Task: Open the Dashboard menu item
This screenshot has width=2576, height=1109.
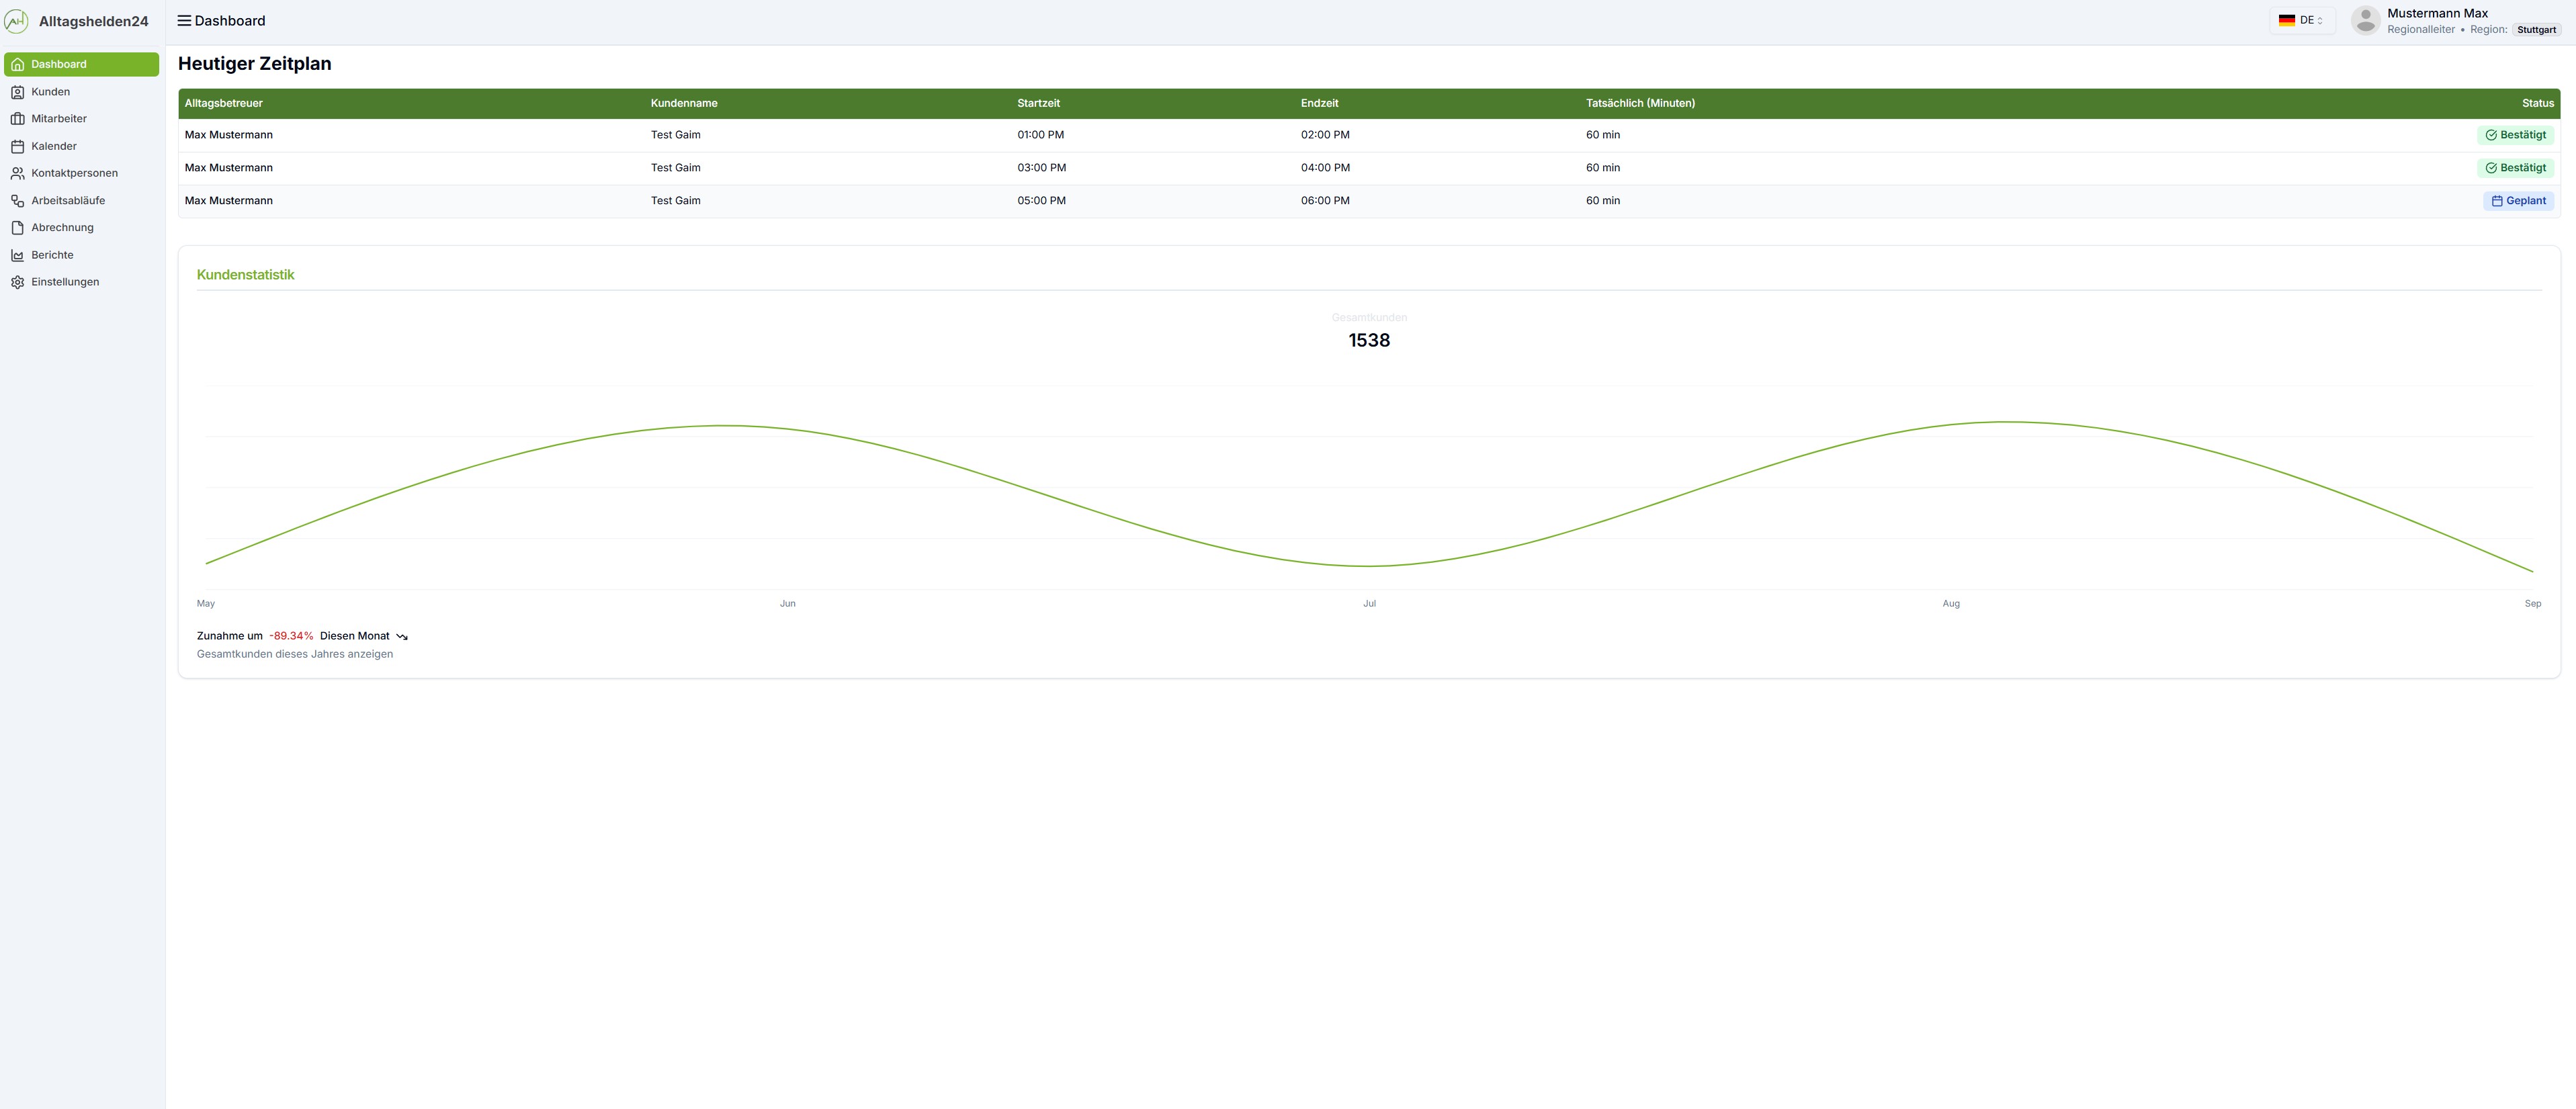Action: coord(81,64)
